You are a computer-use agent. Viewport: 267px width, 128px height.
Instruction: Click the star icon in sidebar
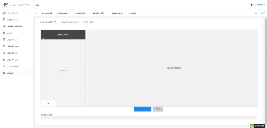tap(4, 26)
